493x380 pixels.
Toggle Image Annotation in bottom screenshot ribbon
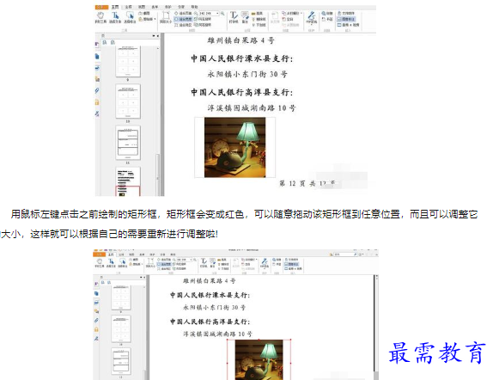pyautogui.click(x=292, y=265)
